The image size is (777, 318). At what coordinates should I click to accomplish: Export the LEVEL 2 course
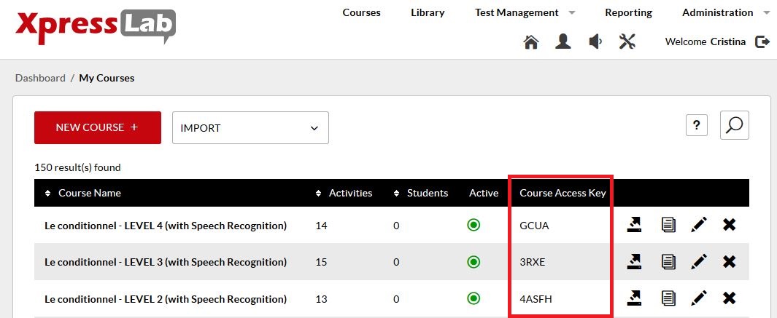pyautogui.click(x=634, y=298)
